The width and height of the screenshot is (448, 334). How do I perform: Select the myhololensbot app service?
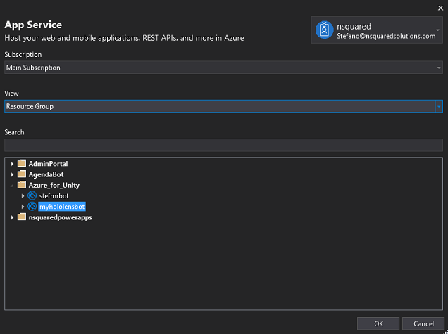coord(62,207)
